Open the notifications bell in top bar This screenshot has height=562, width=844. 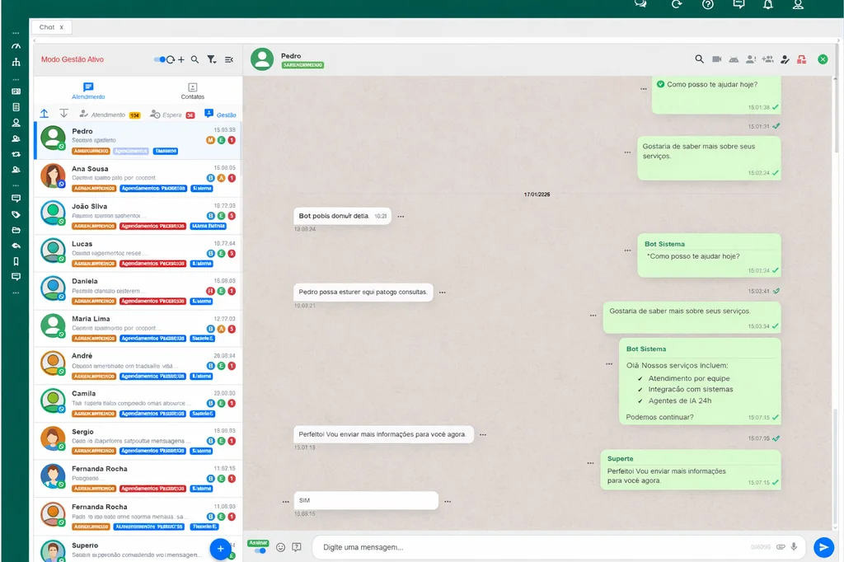point(768,5)
